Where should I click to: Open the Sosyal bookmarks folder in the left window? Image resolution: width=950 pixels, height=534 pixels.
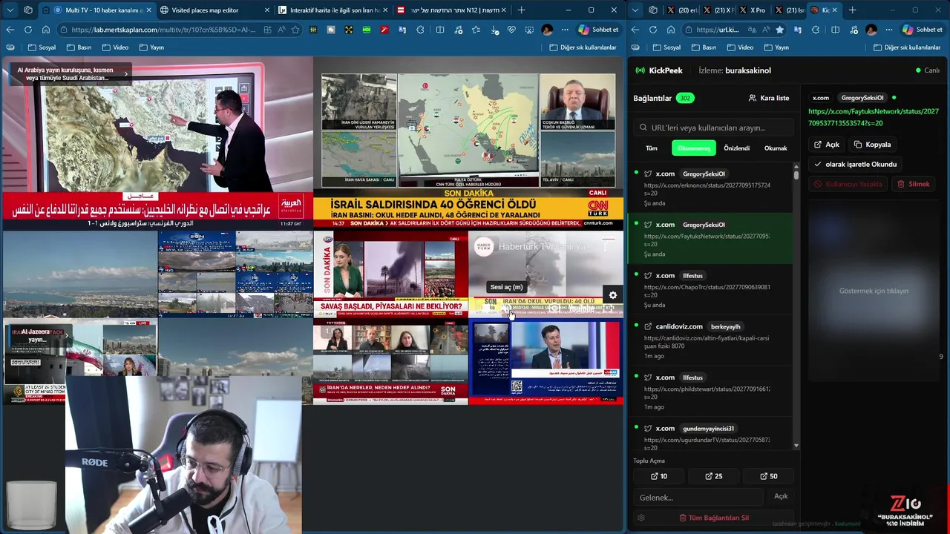click(42, 47)
